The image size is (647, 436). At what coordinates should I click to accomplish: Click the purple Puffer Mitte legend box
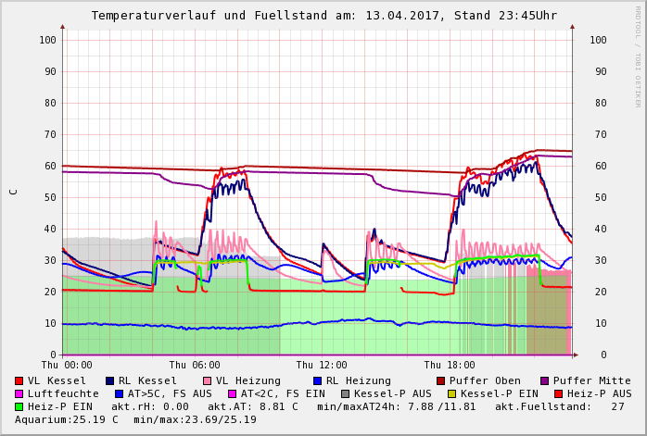[x=544, y=380]
